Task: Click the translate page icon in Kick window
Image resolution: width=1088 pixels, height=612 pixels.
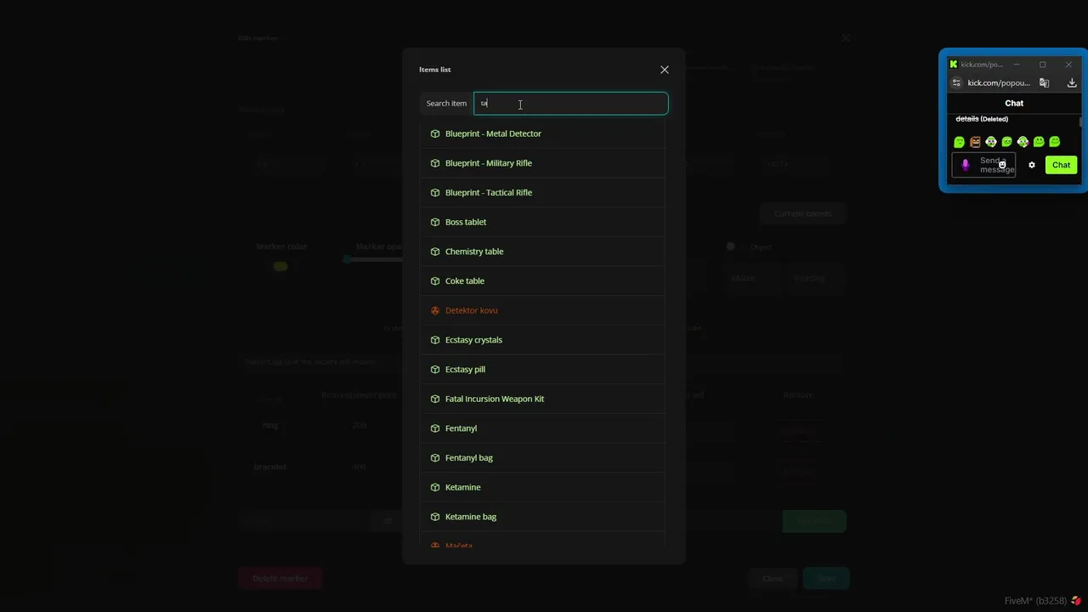Action: [x=1045, y=82]
